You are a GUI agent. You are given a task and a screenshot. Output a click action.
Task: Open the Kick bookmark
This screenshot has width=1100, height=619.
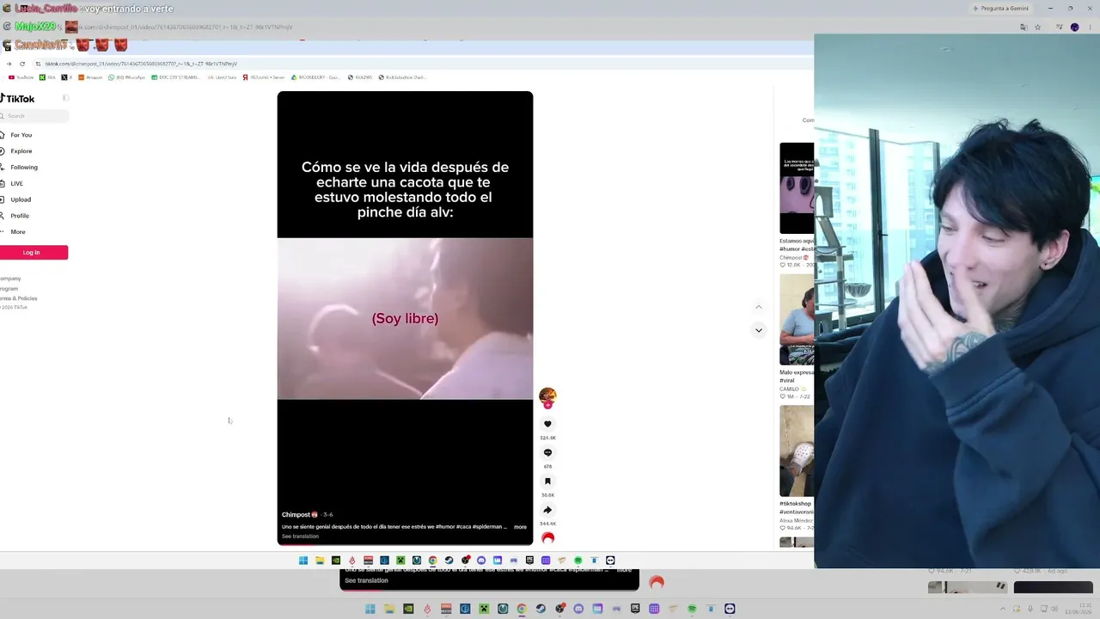point(48,77)
